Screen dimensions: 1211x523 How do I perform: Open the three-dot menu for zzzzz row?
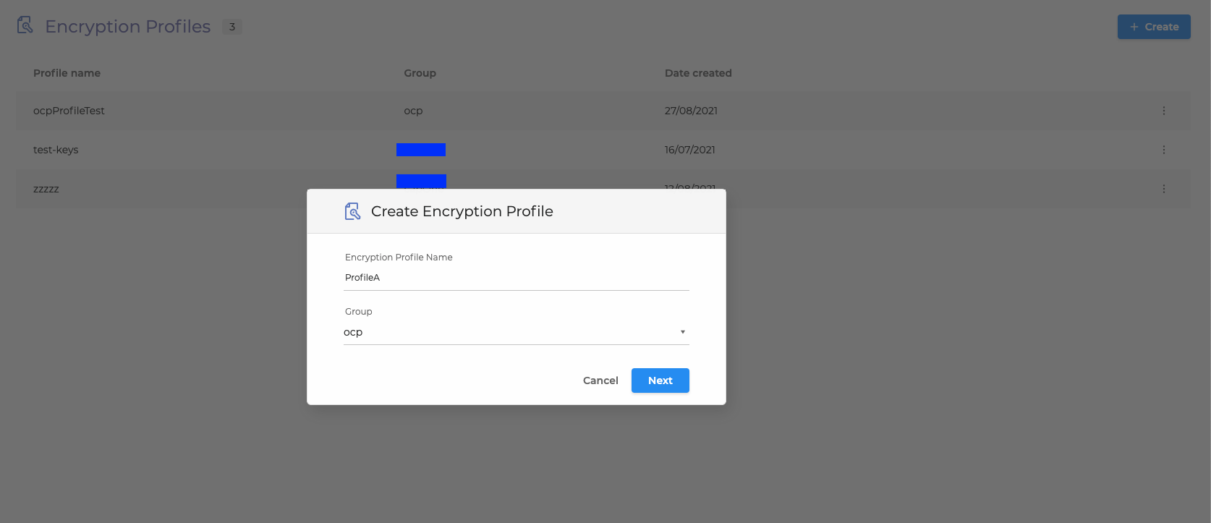point(1163,189)
